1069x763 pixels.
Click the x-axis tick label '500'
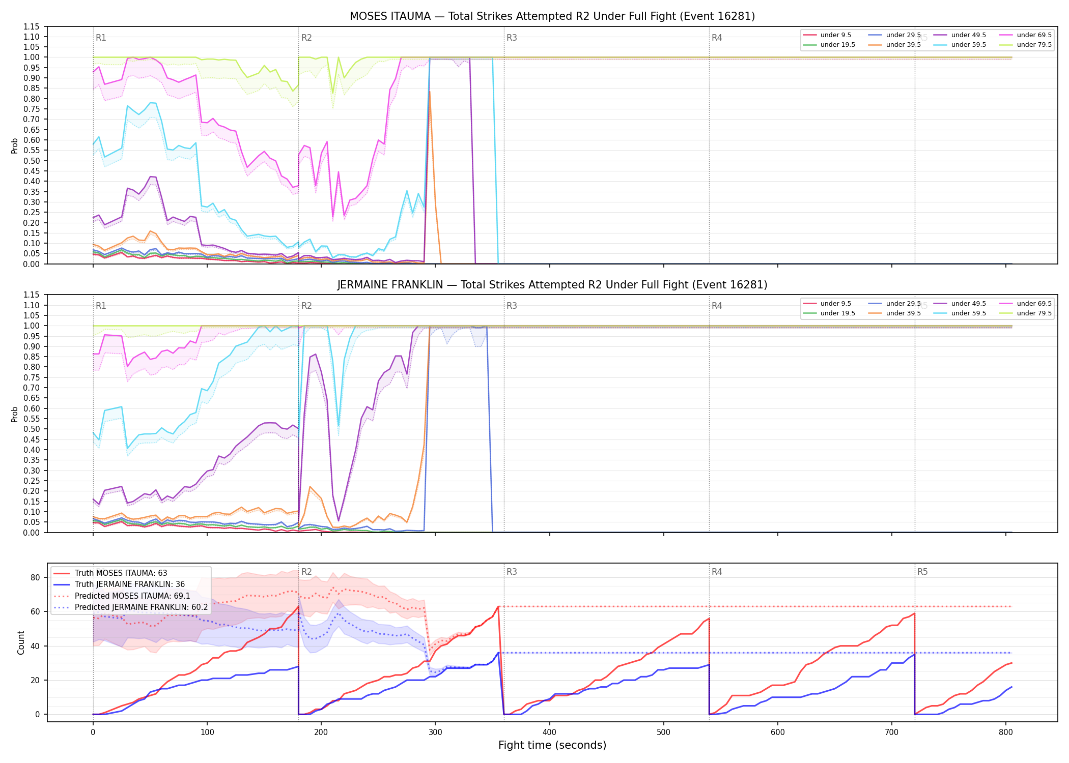664,732
